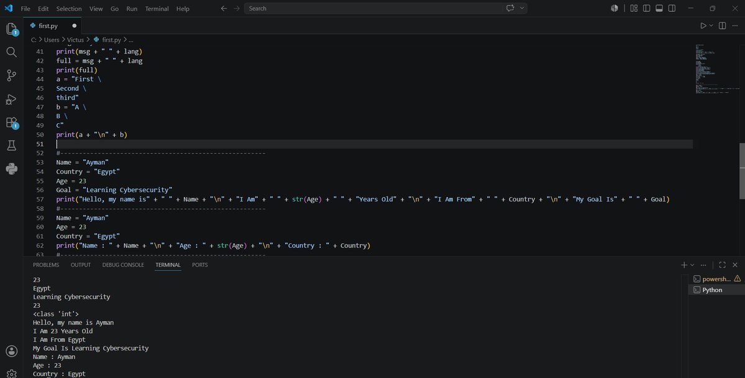Screen dimensions: 745x378
Task: Click the terminal panel scrollbar
Action: (x=685, y=326)
